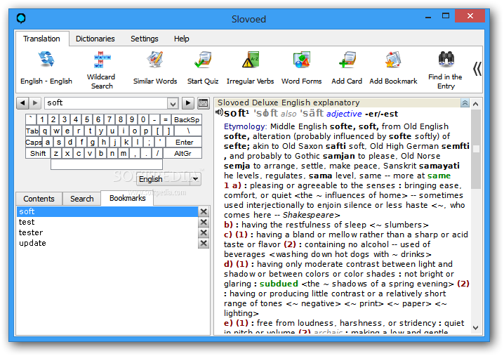Maximize the Slovoed window
The image size is (504, 356).
446,16
